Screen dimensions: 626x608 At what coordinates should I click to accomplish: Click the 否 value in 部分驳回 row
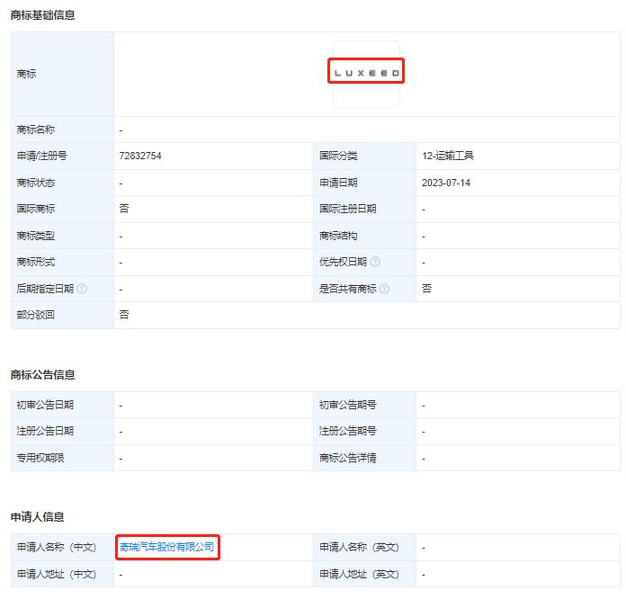[x=124, y=315]
